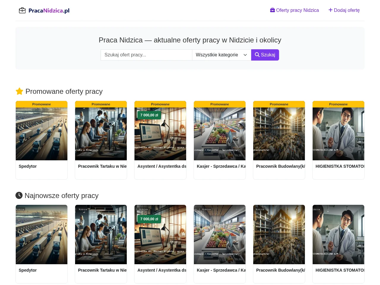Click the plus icon beside Dodaj ofertę
This screenshot has height=285, width=380.
point(330,10)
